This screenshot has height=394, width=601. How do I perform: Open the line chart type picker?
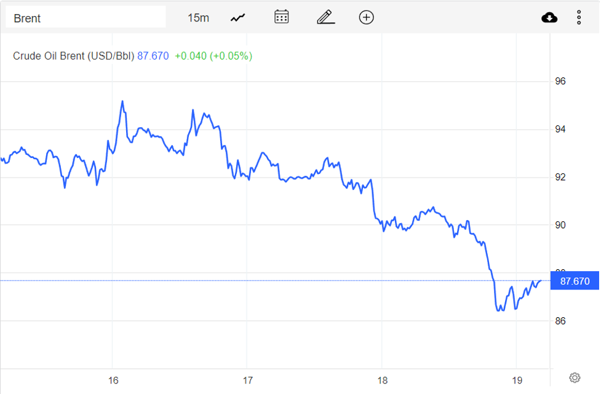(x=238, y=18)
